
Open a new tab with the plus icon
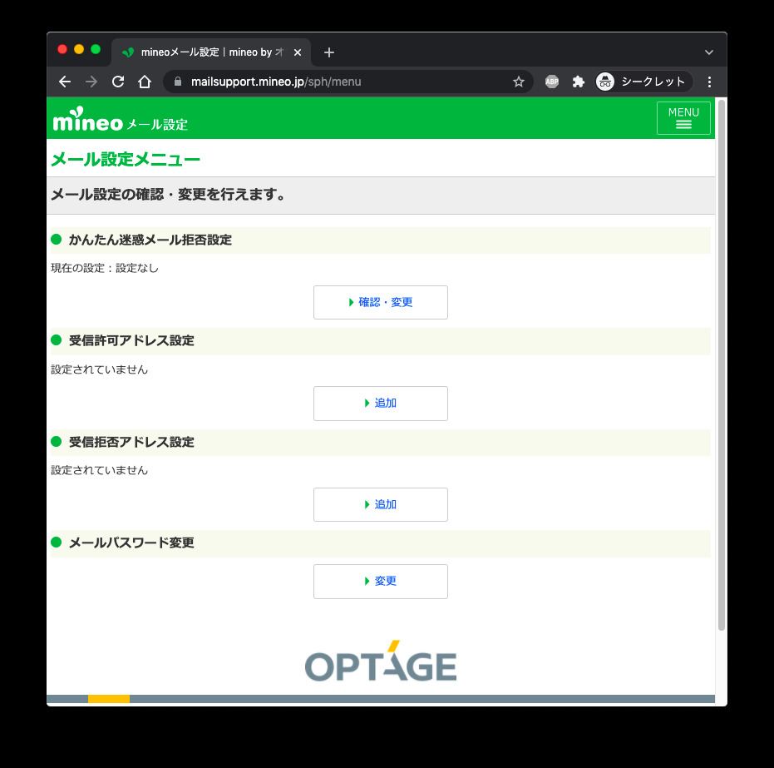[329, 52]
